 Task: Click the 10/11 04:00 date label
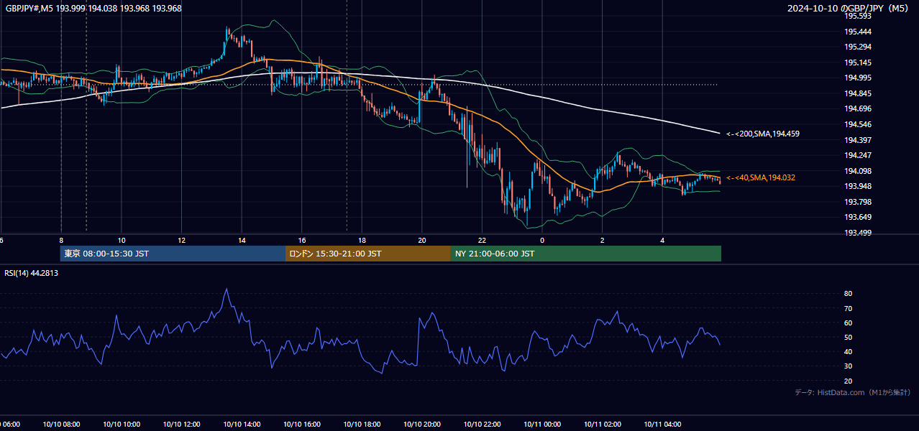coord(662,425)
